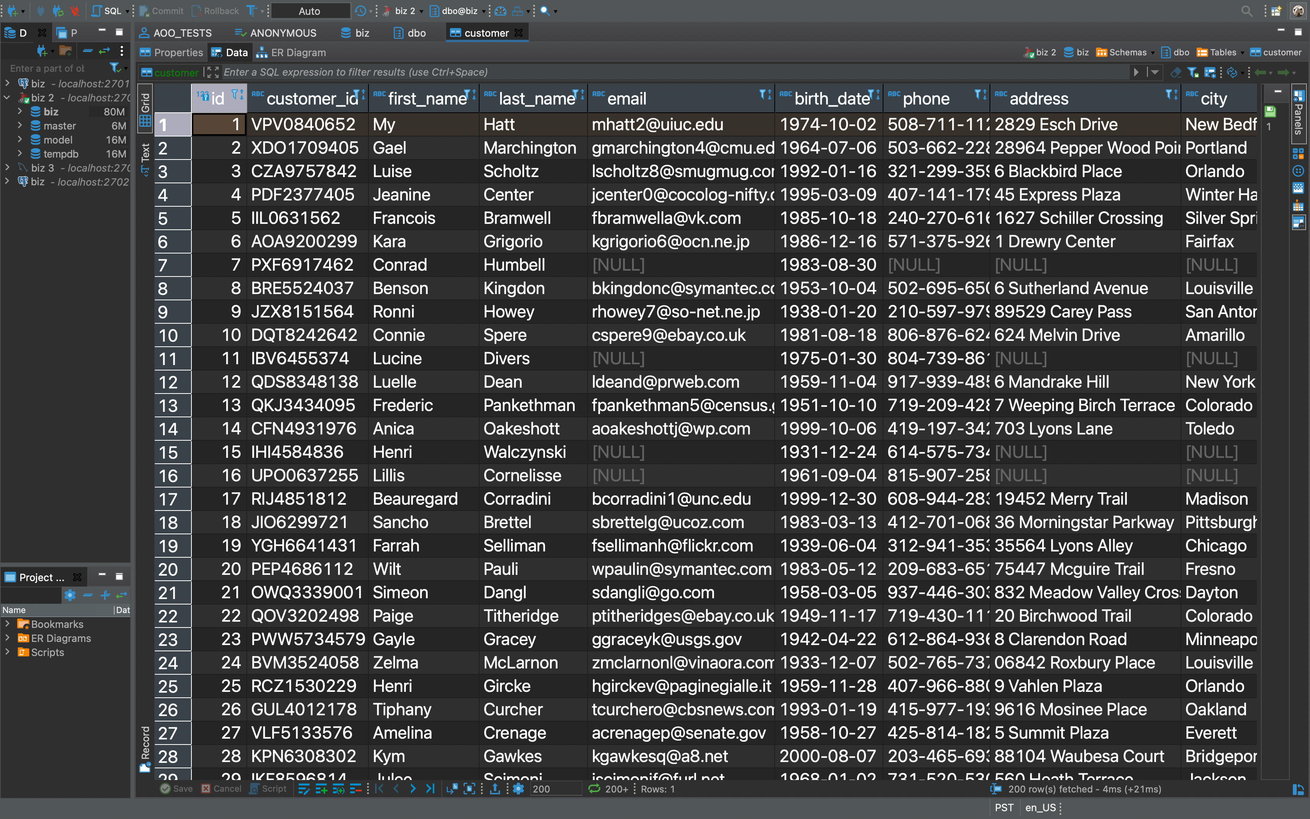Expand the tempdb database node
This screenshot has width=1310, height=819.
point(20,154)
